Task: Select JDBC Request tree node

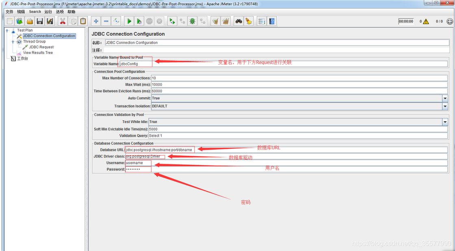Action: coord(41,47)
